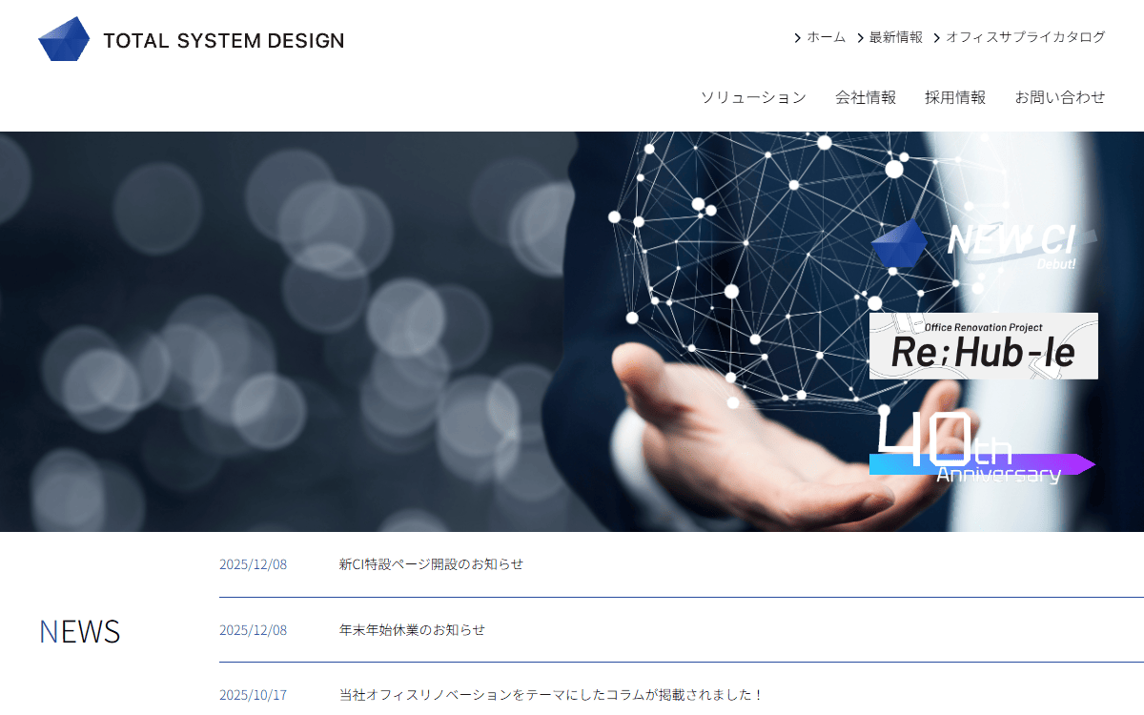
Task: Open news 年末年始休業のお知らせ
Action: pos(412,630)
